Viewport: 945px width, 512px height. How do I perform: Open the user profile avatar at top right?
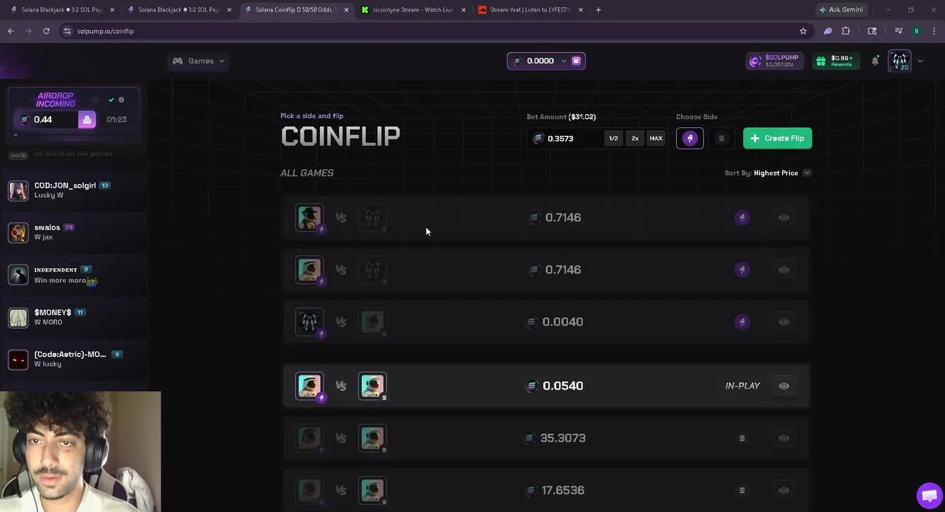(899, 61)
